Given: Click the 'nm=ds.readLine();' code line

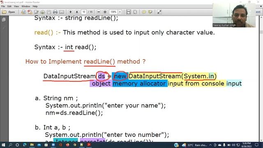Looking at the screenshot, I should click(74, 113).
